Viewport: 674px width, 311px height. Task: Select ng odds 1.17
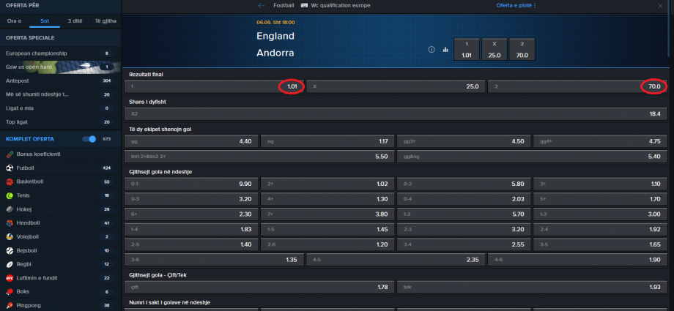click(x=327, y=141)
